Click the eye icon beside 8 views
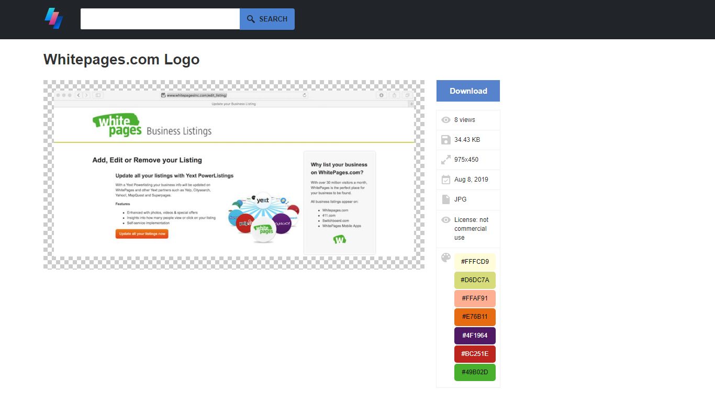Screen dimensions: 715x402 click(446, 120)
